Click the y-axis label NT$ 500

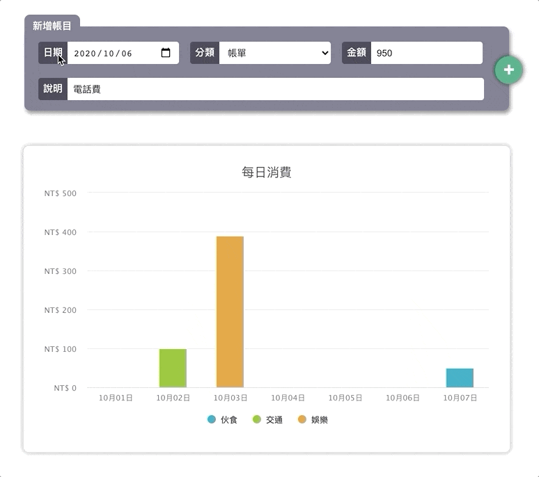coord(61,193)
